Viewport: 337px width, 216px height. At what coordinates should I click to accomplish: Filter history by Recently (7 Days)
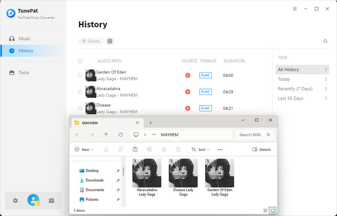[x=295, y=89]
